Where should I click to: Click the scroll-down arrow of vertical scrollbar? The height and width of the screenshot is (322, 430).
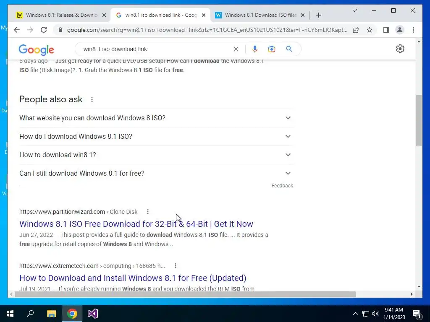[419, 287]
